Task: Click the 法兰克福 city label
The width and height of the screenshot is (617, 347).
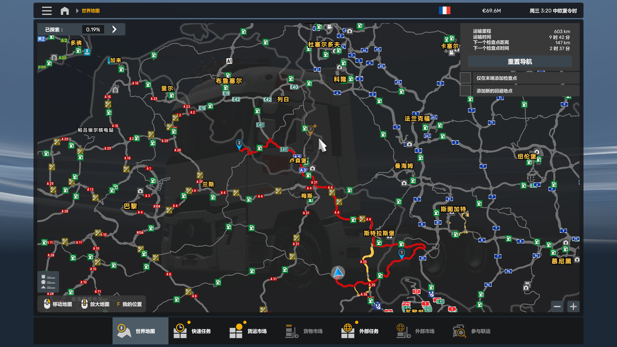Action: (417, 118)
